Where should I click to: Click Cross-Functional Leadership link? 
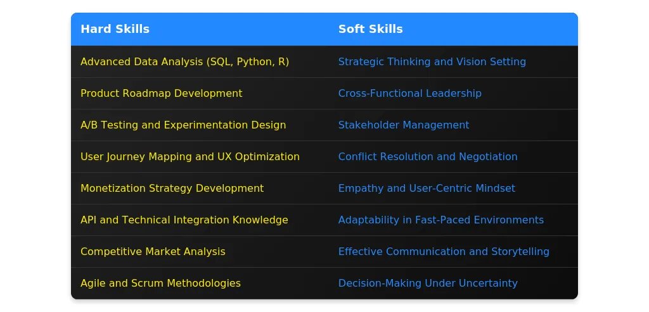click(410, 94)
